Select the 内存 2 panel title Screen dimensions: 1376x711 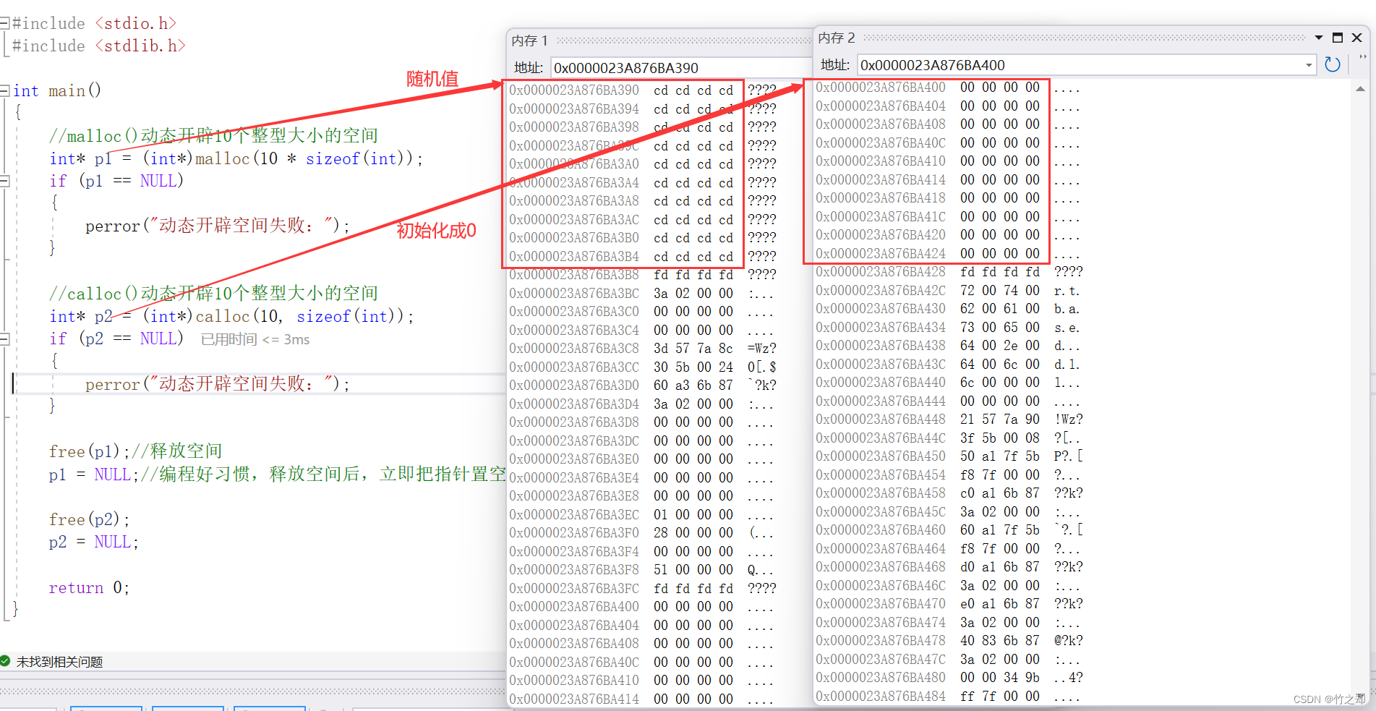click(x=836, y=37)
